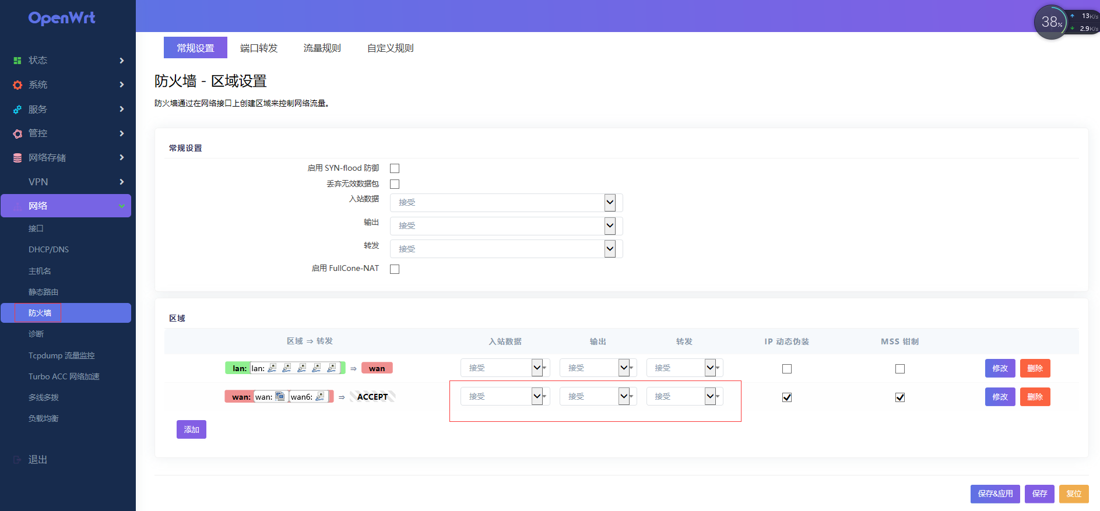Toggle the FullCone-NAT checkbox

coord(395,269)
